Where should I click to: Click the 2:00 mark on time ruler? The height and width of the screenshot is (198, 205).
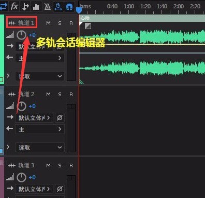pyautogui.click(x=179, y=6)
